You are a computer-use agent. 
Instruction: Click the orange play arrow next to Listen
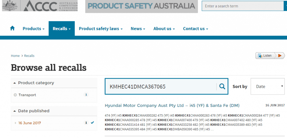click(280, 56)
